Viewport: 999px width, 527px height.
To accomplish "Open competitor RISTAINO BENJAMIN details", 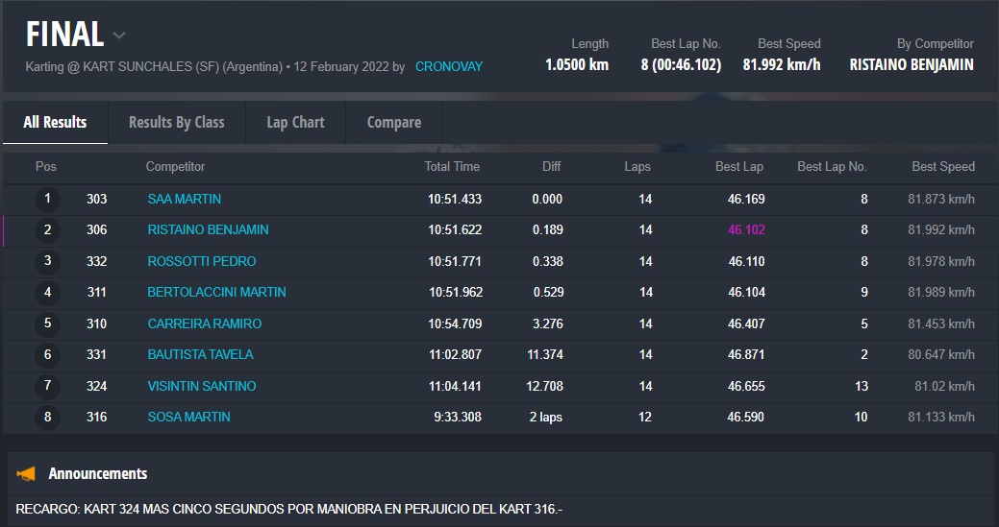I will pos(208,229).
